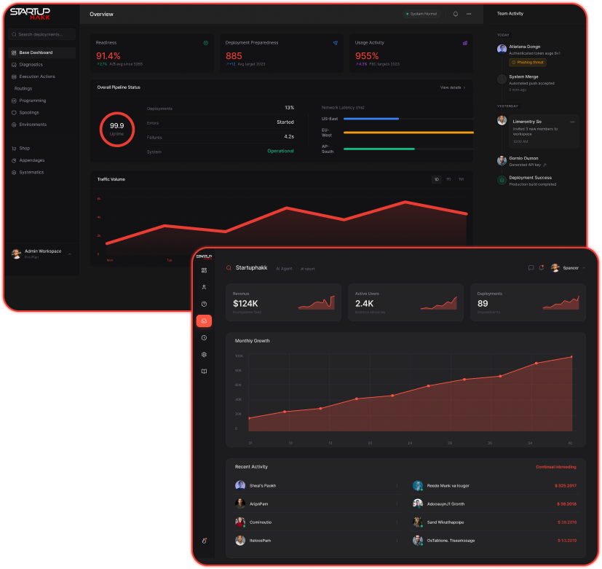The height and width of the screenshot is (569, 602).
Task: Click the notification bell in Overview header
Action: (x=455, y=14)
